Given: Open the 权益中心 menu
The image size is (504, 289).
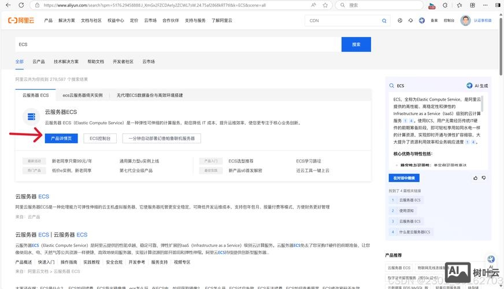Looking at the screenshot, I should point(116,20).
